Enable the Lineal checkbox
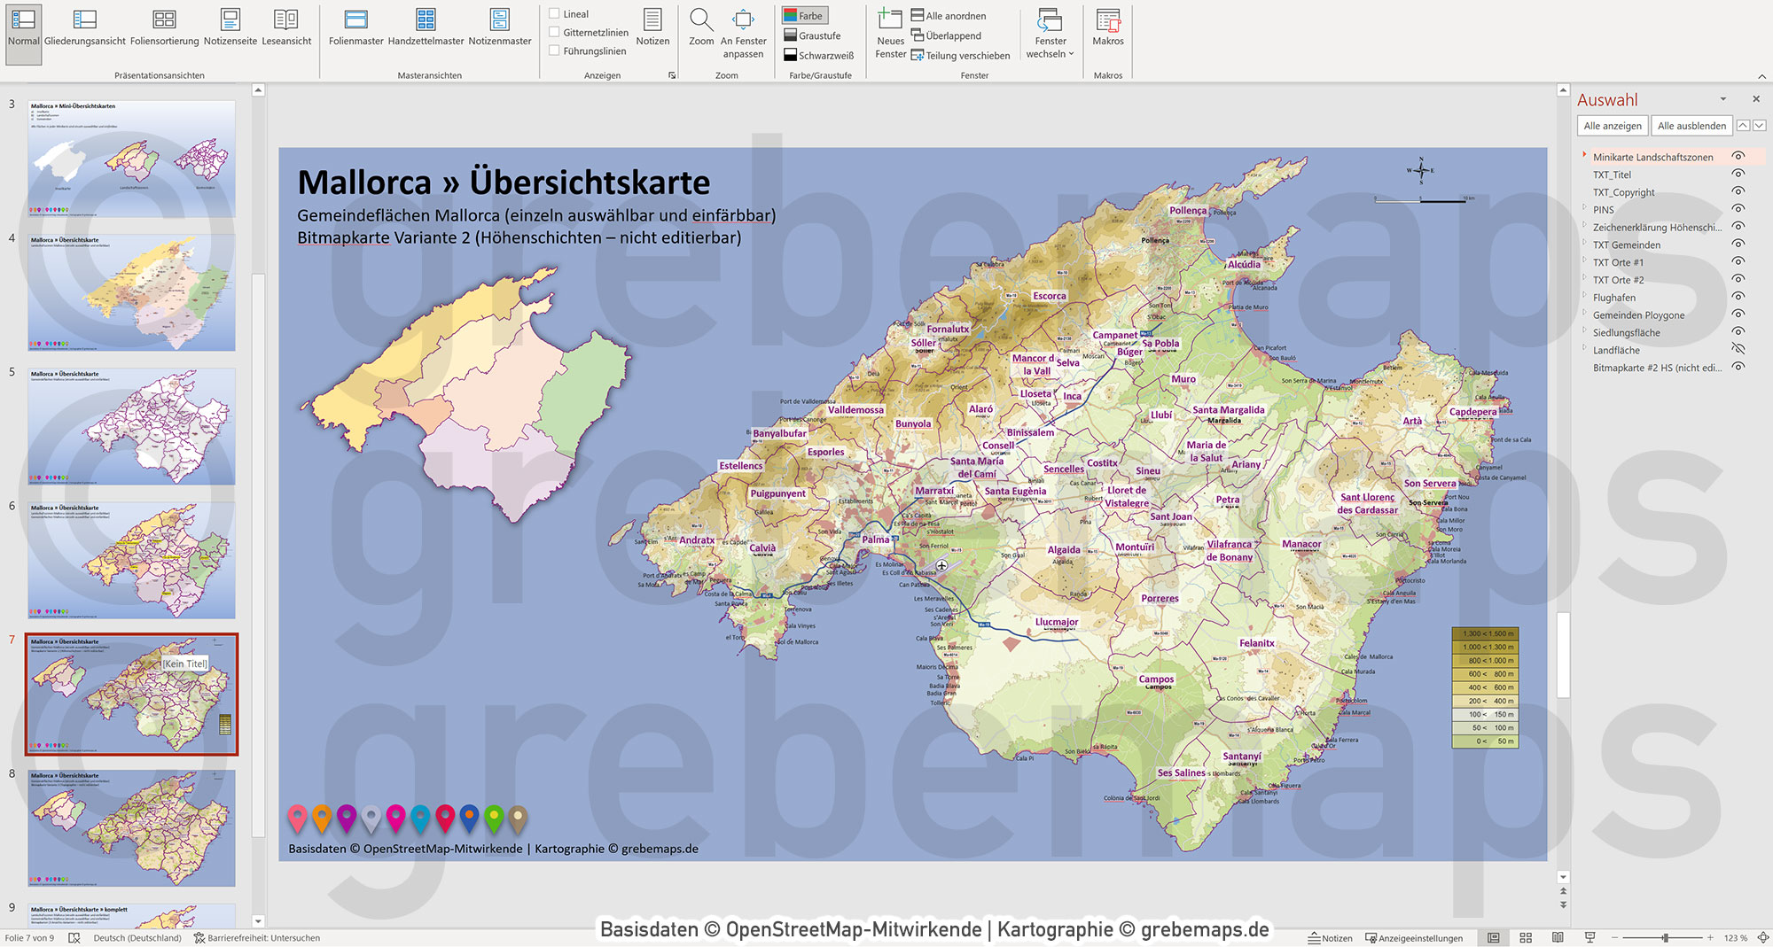The height and width of the screenshot is (947, 1773). click(554, 13)
